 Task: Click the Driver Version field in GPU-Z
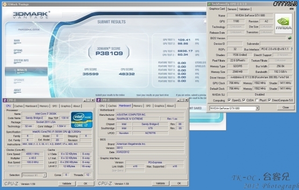(260, 77)
